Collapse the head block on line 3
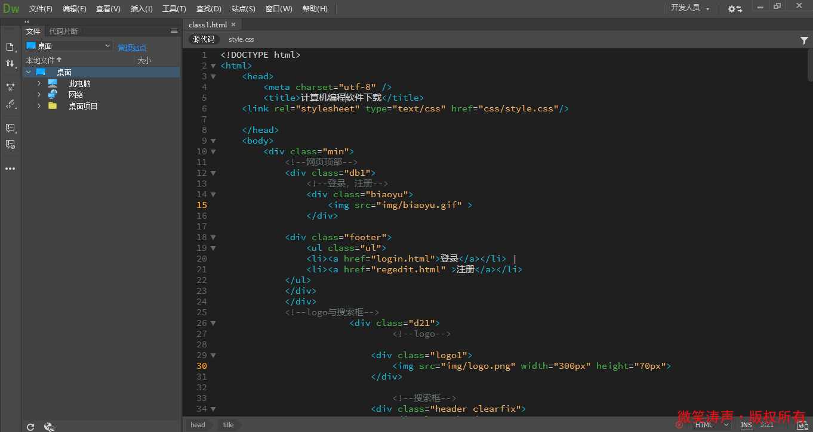813x432 pixels. 213,76
